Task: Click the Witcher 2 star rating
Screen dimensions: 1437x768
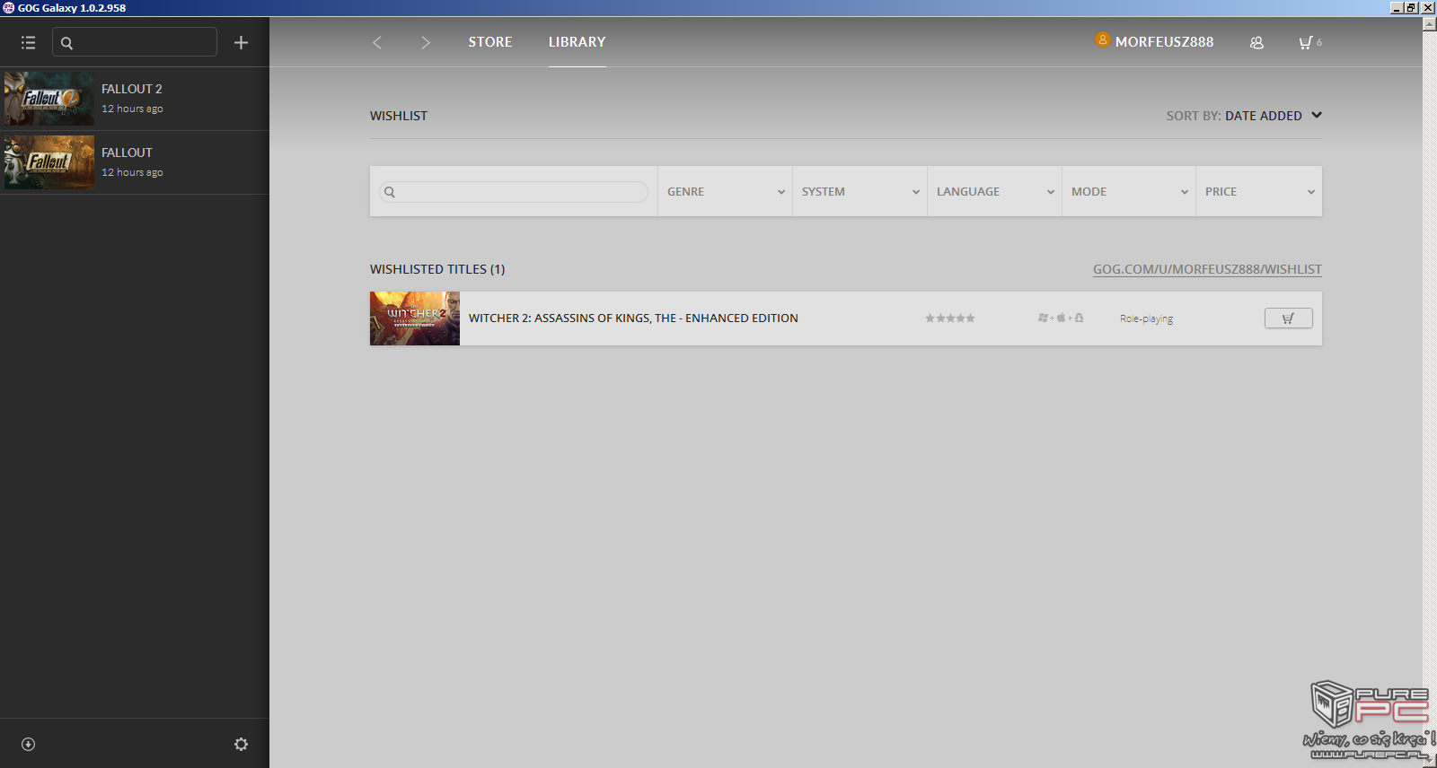Action: point(950,319)
